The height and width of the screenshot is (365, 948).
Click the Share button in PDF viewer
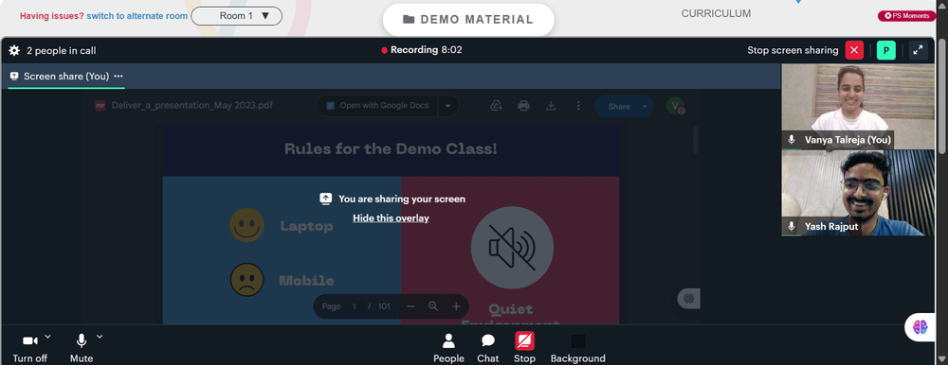pyautogui.click(x=618, y=106)
